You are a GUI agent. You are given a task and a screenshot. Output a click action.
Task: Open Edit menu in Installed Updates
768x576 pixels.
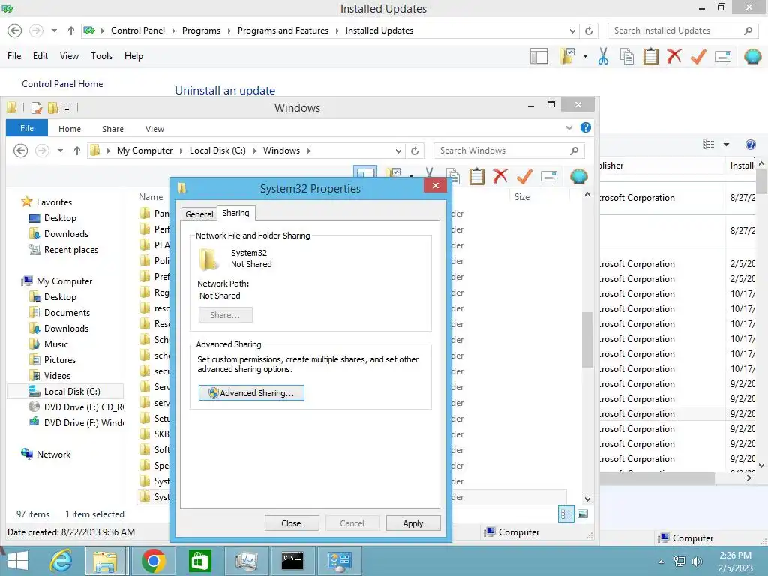pyautogui.click(x=40, y=56)
